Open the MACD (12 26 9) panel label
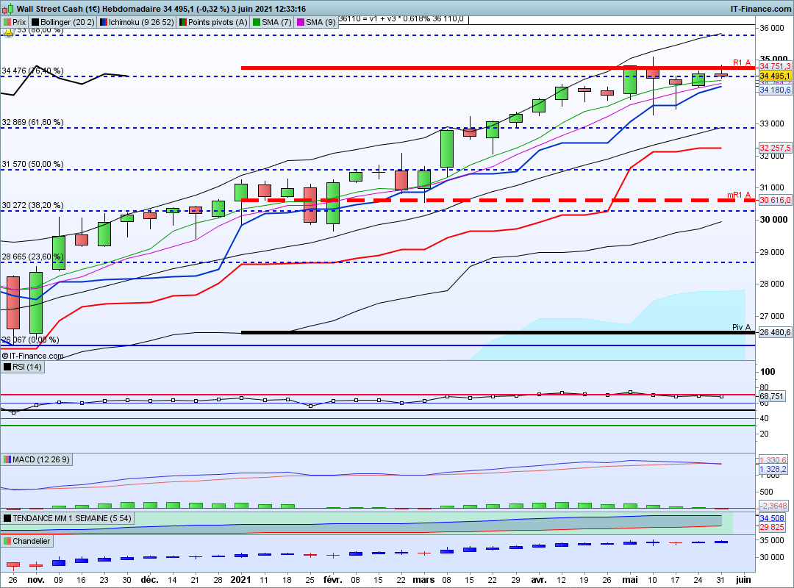794x588 pixels. pos(37,459)
